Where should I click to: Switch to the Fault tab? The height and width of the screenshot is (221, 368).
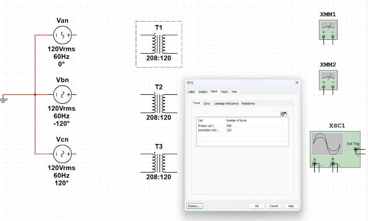pos(224,91)
